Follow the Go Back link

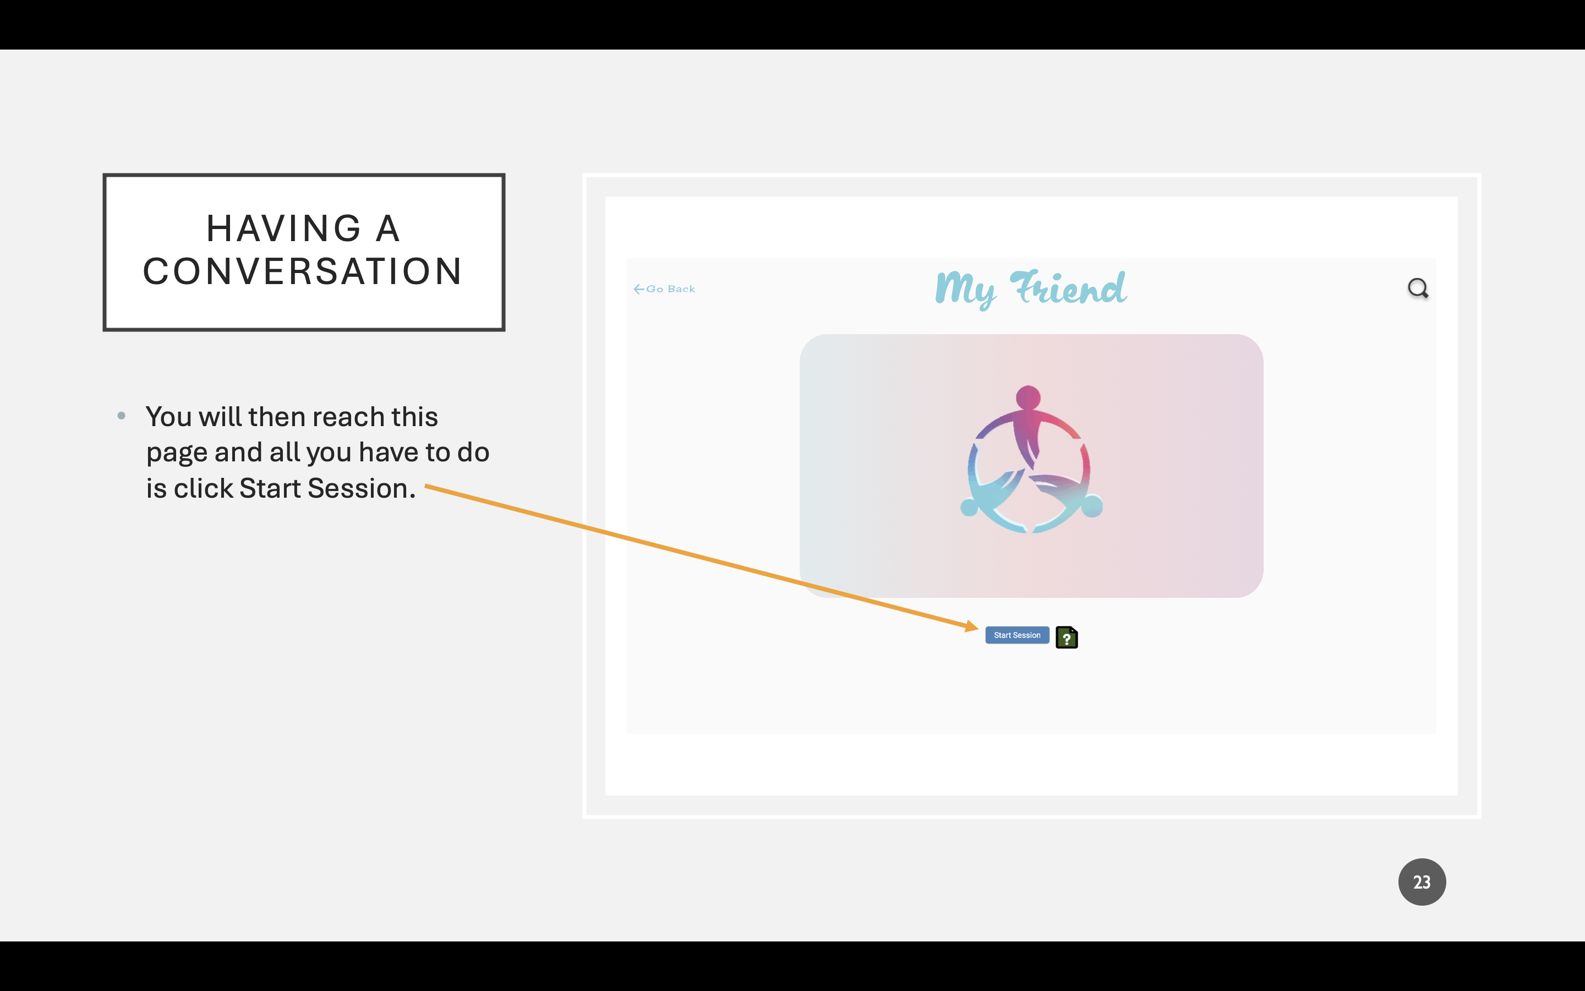tap(671, 289)
